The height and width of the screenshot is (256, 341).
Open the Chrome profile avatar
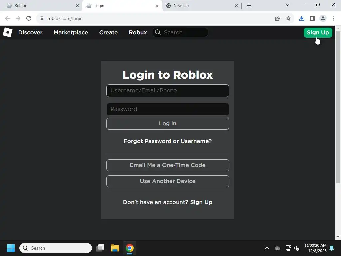(323, 19)
